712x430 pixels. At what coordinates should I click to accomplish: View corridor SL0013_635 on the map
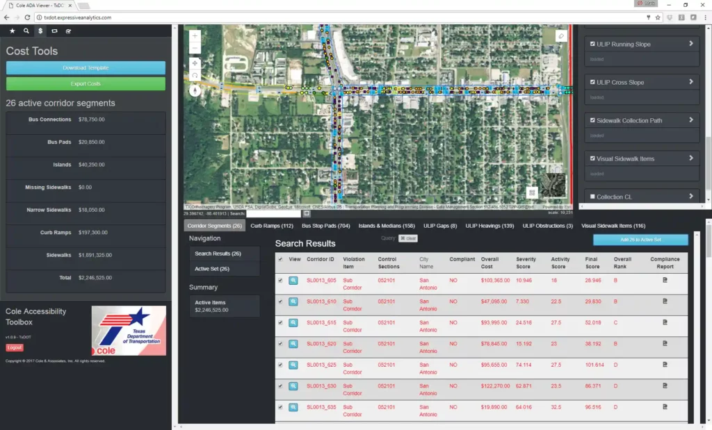293,407
